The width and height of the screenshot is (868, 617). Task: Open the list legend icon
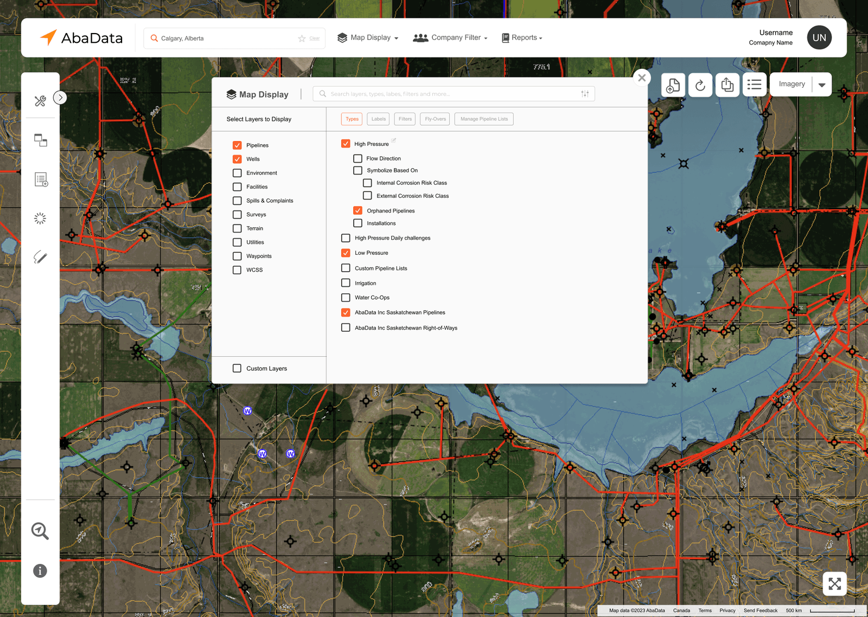(x=754, y=85)
